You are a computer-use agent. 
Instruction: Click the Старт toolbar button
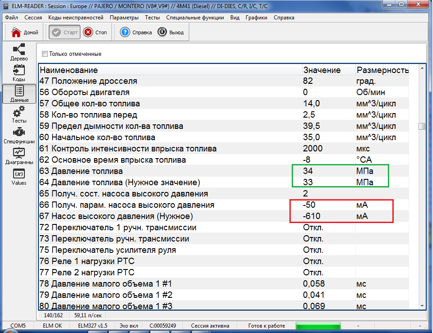[65, 32]
